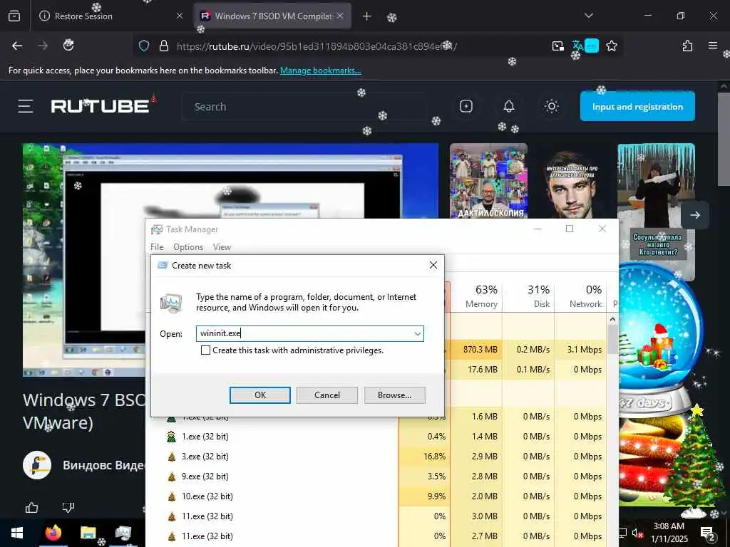Click Task Manager scrollbar up arrow
Viewport: 730px width, 547px height.
(612, 319)
